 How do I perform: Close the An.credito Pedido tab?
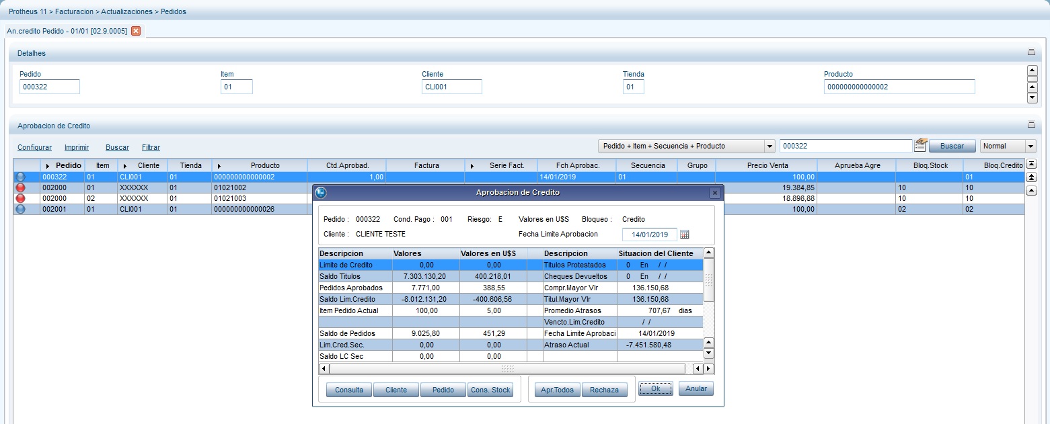[x=136, y=31]
